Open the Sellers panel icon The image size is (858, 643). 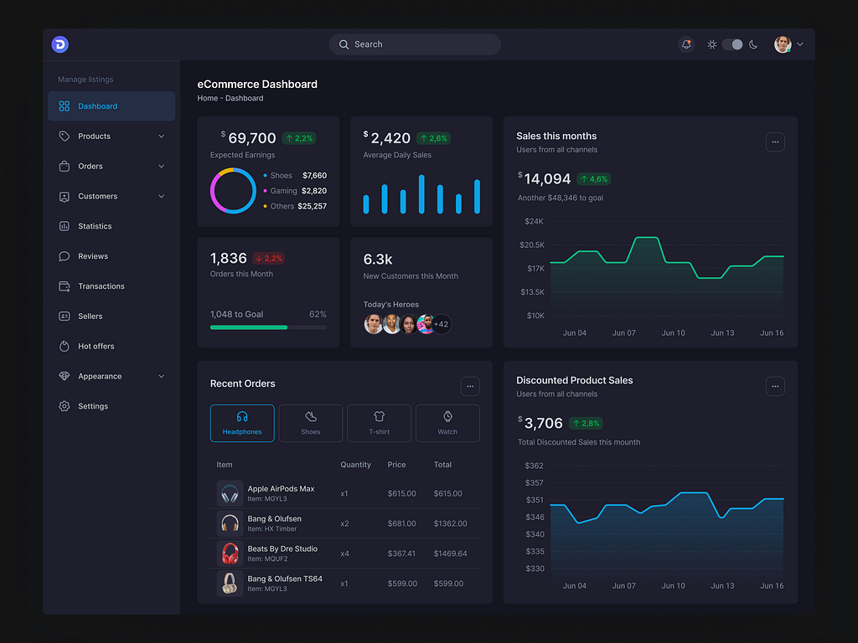[65, 316]
